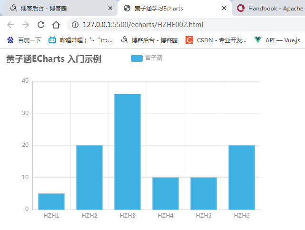The height and width of the screenshot is (230, 305).
Task: Open the 哔哩哔哩 bookmark
Action: (80, 40)
